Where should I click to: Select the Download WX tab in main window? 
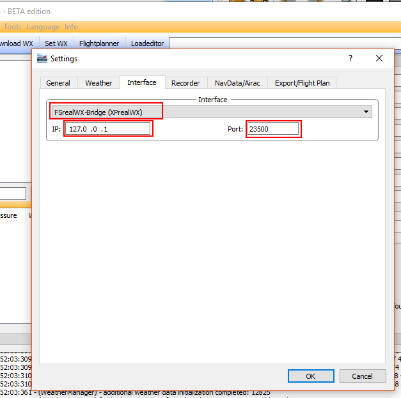click(x=17, y=43)
